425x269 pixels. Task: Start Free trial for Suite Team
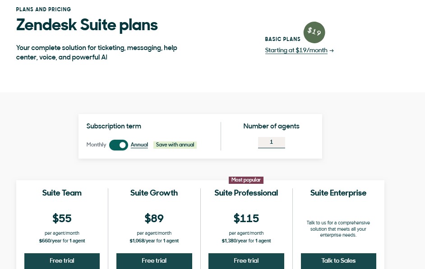pos(62,261)
